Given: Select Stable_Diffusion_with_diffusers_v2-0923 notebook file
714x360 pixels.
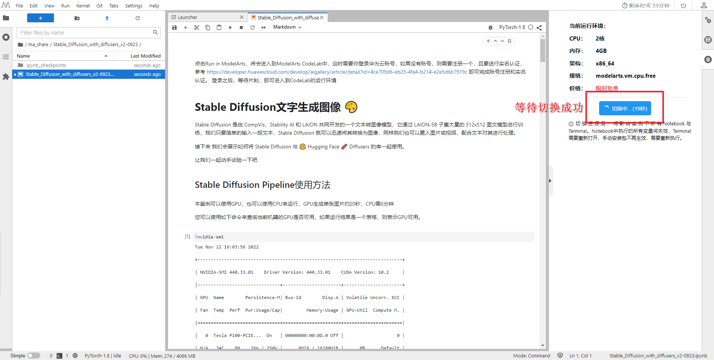Looking at the screenshot, I should click(x=89, y=74).
